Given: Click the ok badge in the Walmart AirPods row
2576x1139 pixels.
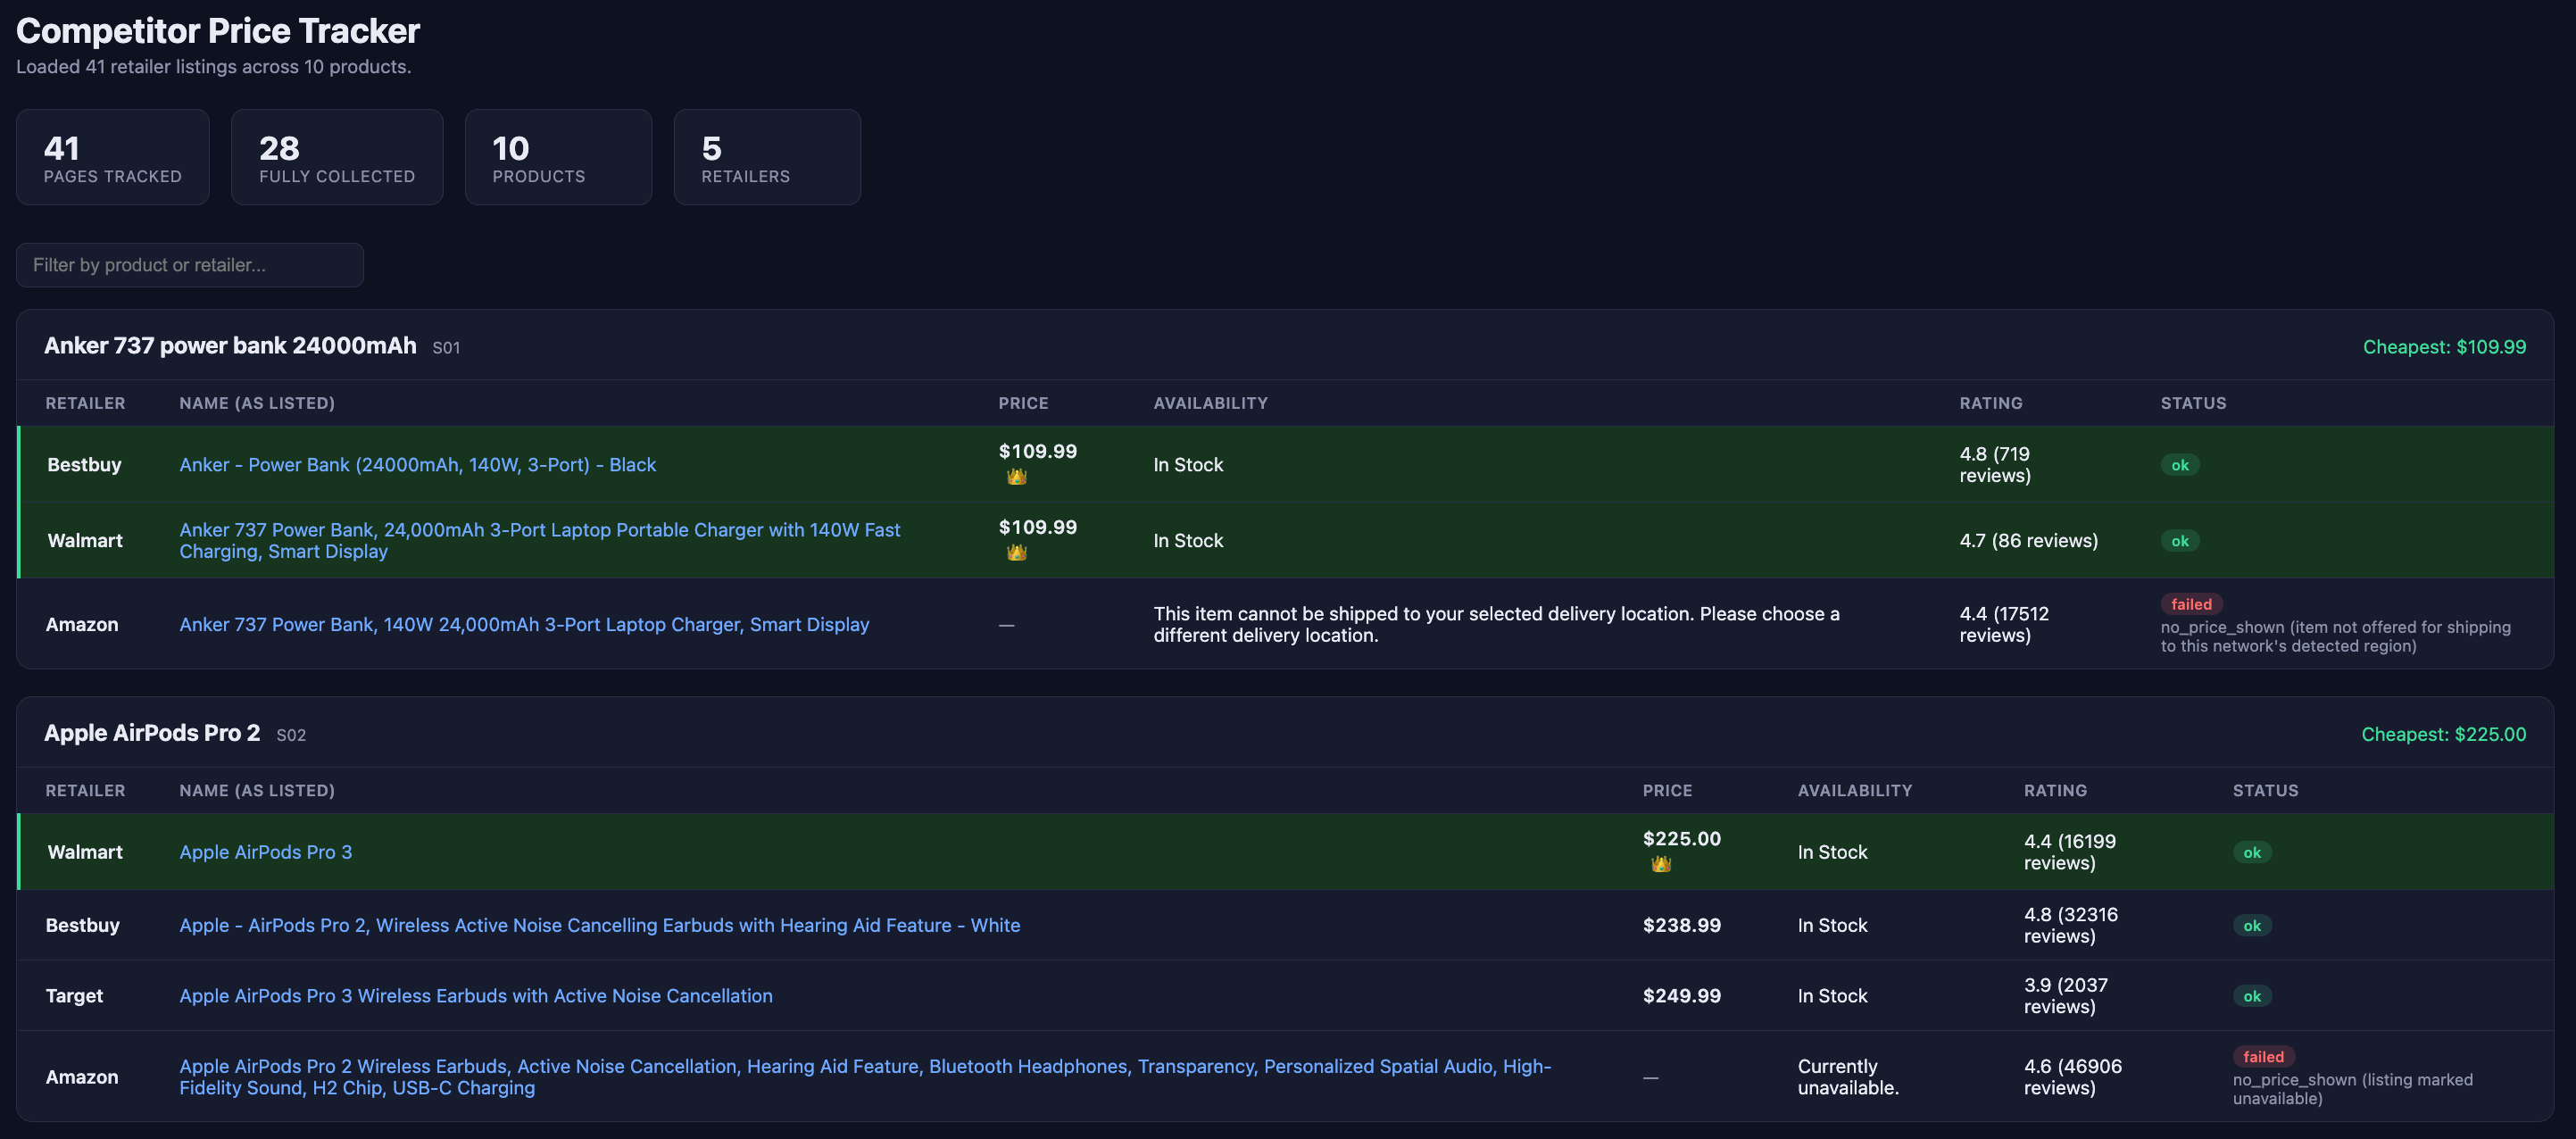Looking at the screenshot, I should click(2252, 852).
